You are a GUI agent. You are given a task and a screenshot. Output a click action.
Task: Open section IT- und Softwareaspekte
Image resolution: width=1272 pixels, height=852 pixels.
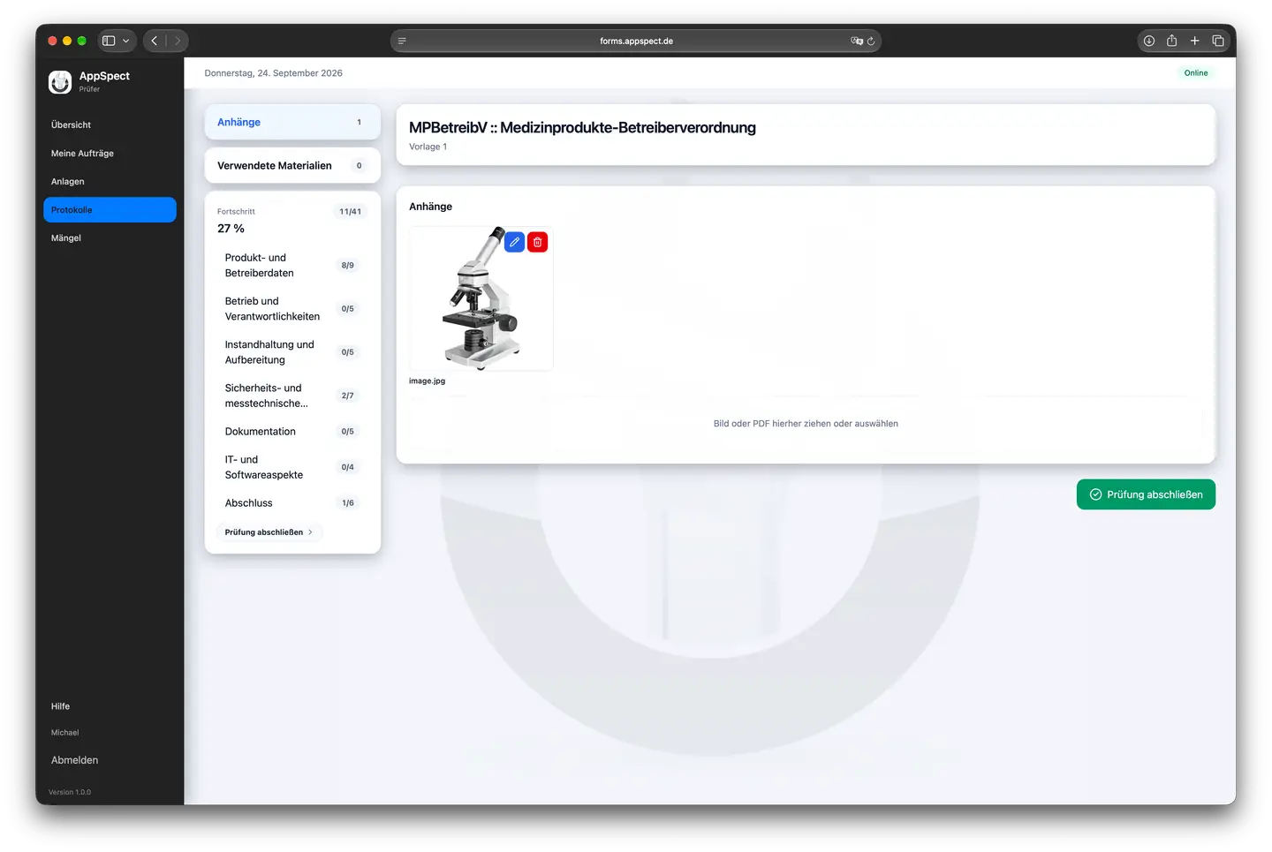point(292,467)
